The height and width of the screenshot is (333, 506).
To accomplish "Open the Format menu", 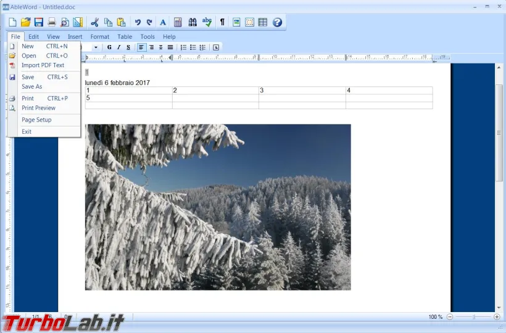I will click(99, 37).
